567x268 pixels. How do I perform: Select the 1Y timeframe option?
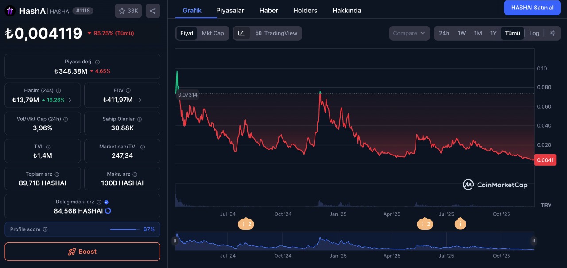coord(493,33)
